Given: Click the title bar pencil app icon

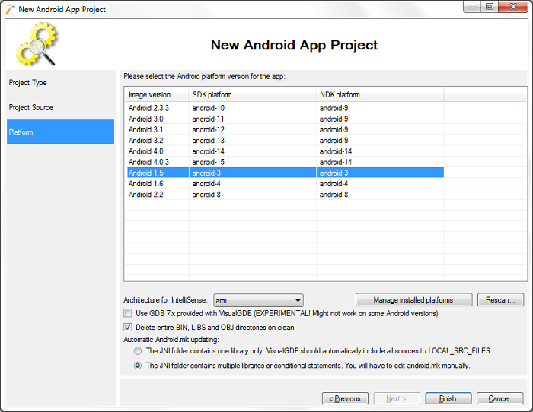Looking at the screenshot, I should tap(10, 9).
